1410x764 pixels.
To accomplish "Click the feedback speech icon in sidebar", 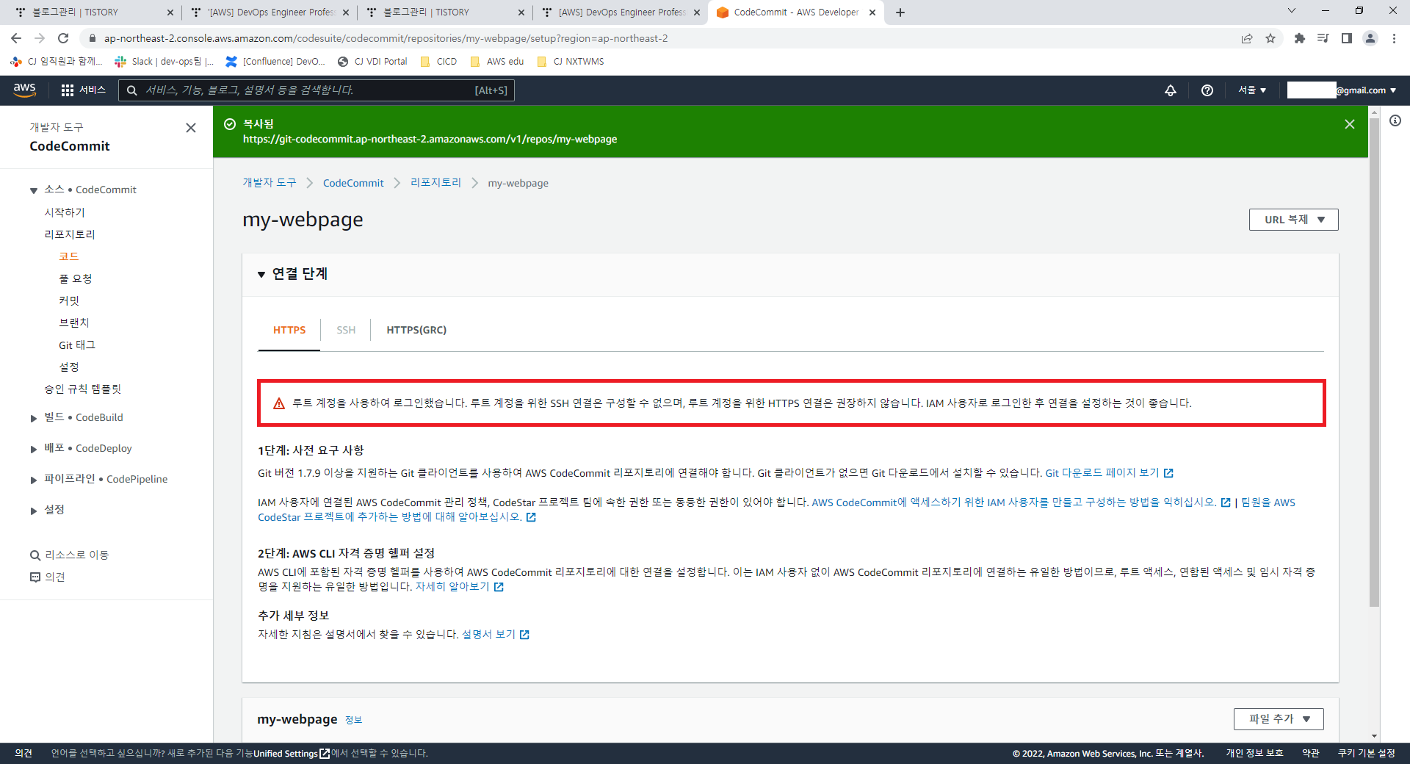I will [35, 577].
